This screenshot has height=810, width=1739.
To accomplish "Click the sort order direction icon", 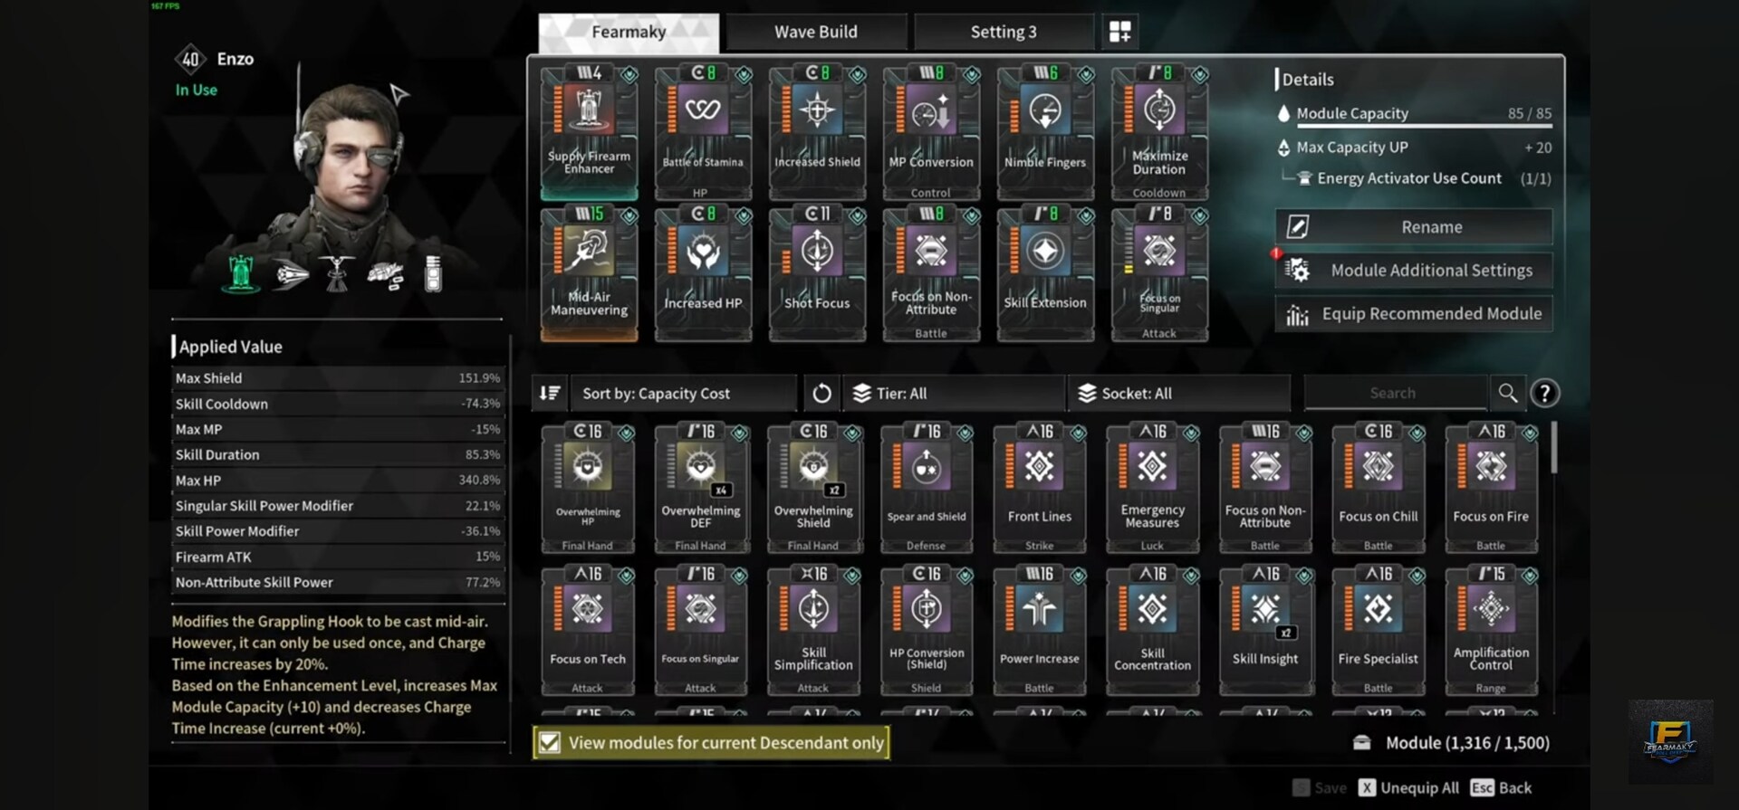I will (x=550, y=393).
